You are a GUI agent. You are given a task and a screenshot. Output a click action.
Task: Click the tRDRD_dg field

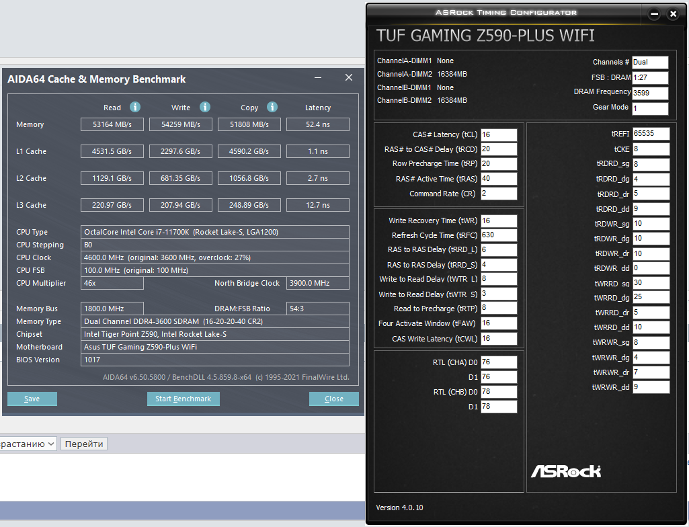(651, 179)
